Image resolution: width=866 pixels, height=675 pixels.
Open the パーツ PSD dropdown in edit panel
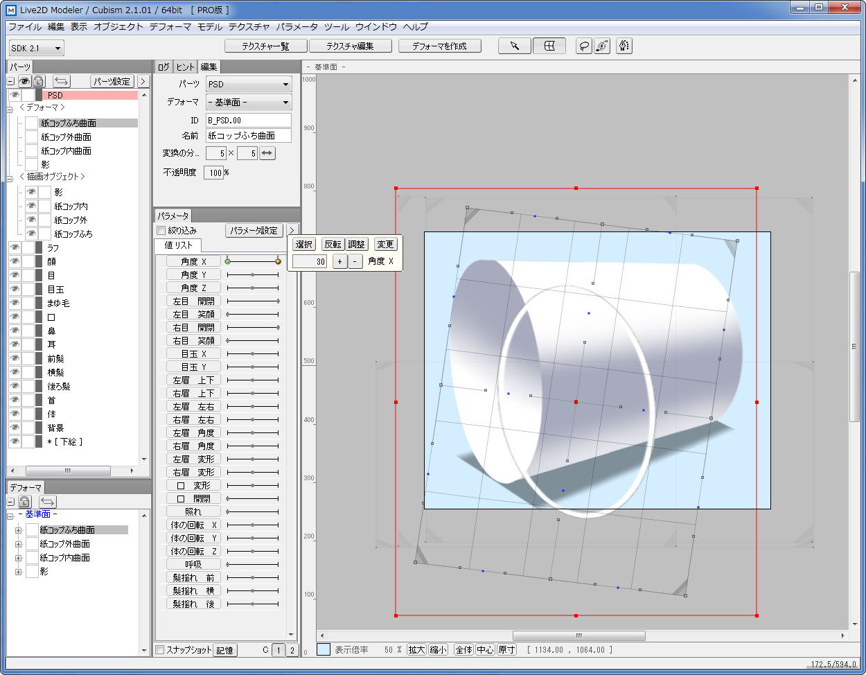249,85
